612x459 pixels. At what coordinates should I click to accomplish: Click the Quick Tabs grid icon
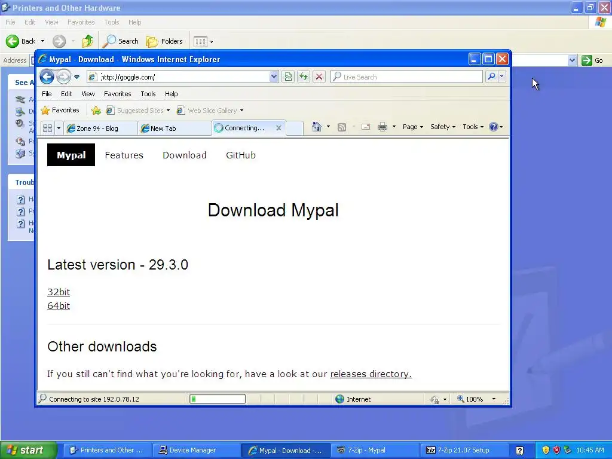[48, 128]
